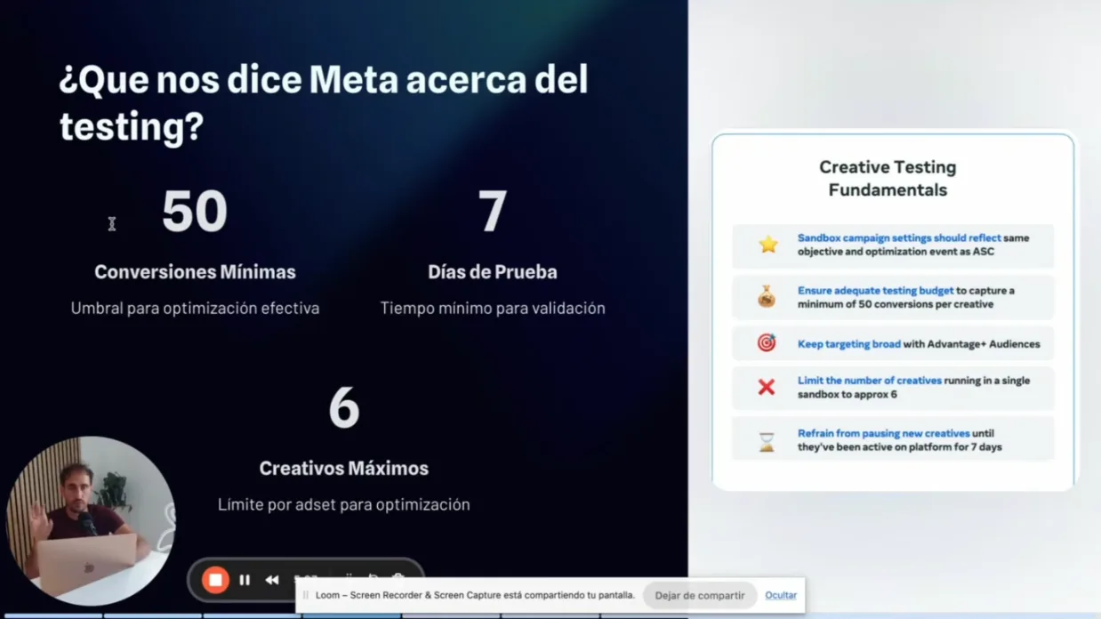Click the 'Creative Testing Fundamentals' heading
Image resolution: width=1101 pixels, height=619 pixels.
tap(888, 178)
